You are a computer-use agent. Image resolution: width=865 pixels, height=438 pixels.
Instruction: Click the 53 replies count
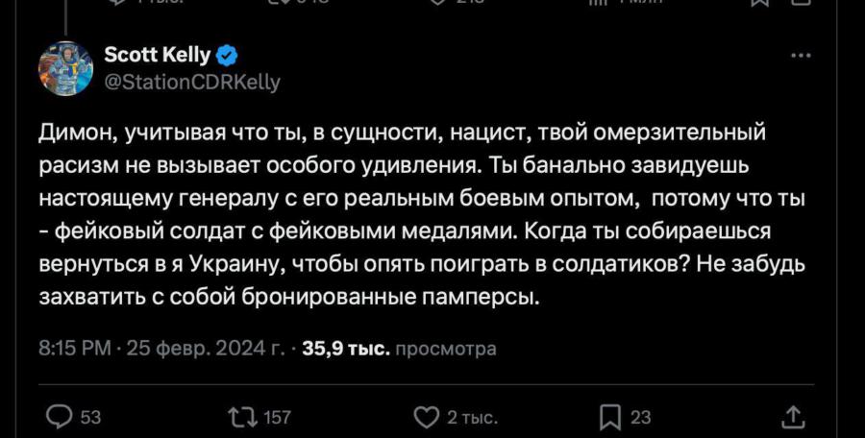pyautogui.click(x=91, y=417)
